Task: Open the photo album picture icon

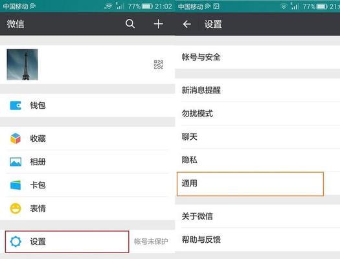Action: click(16, 162)
